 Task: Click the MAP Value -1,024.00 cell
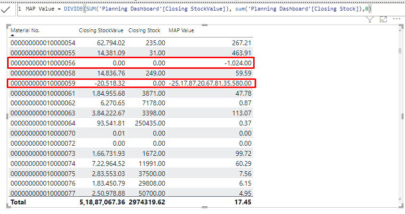[238, 63]
